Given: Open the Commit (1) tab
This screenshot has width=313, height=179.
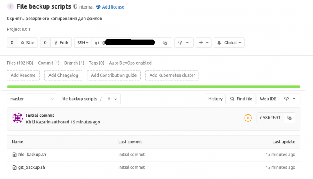Looking at the screenshot, I should click(x=48, y=63).
